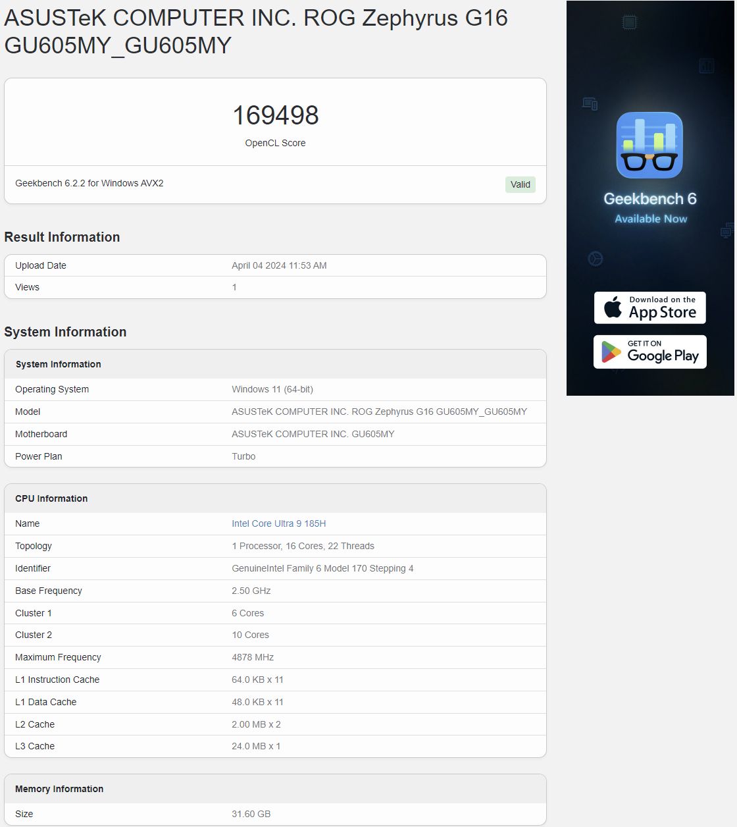Image resolution: width=737 pixels, height=827 pixels.
Task: Click the Cluster 2 row label
Action: [34, 635]
